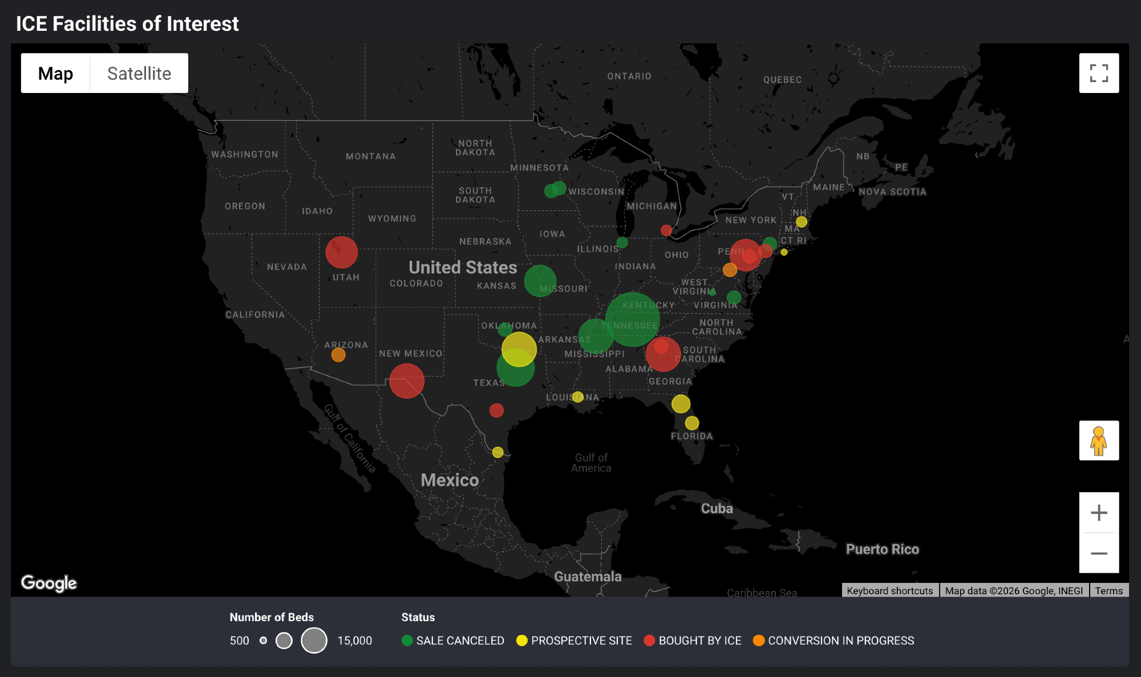
Task: Click yellow marker in northern Florida
Action: coord(681,404)
